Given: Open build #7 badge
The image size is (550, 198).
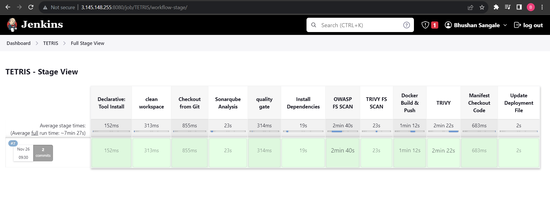Looking at the screenshot, I should [13, 143].
